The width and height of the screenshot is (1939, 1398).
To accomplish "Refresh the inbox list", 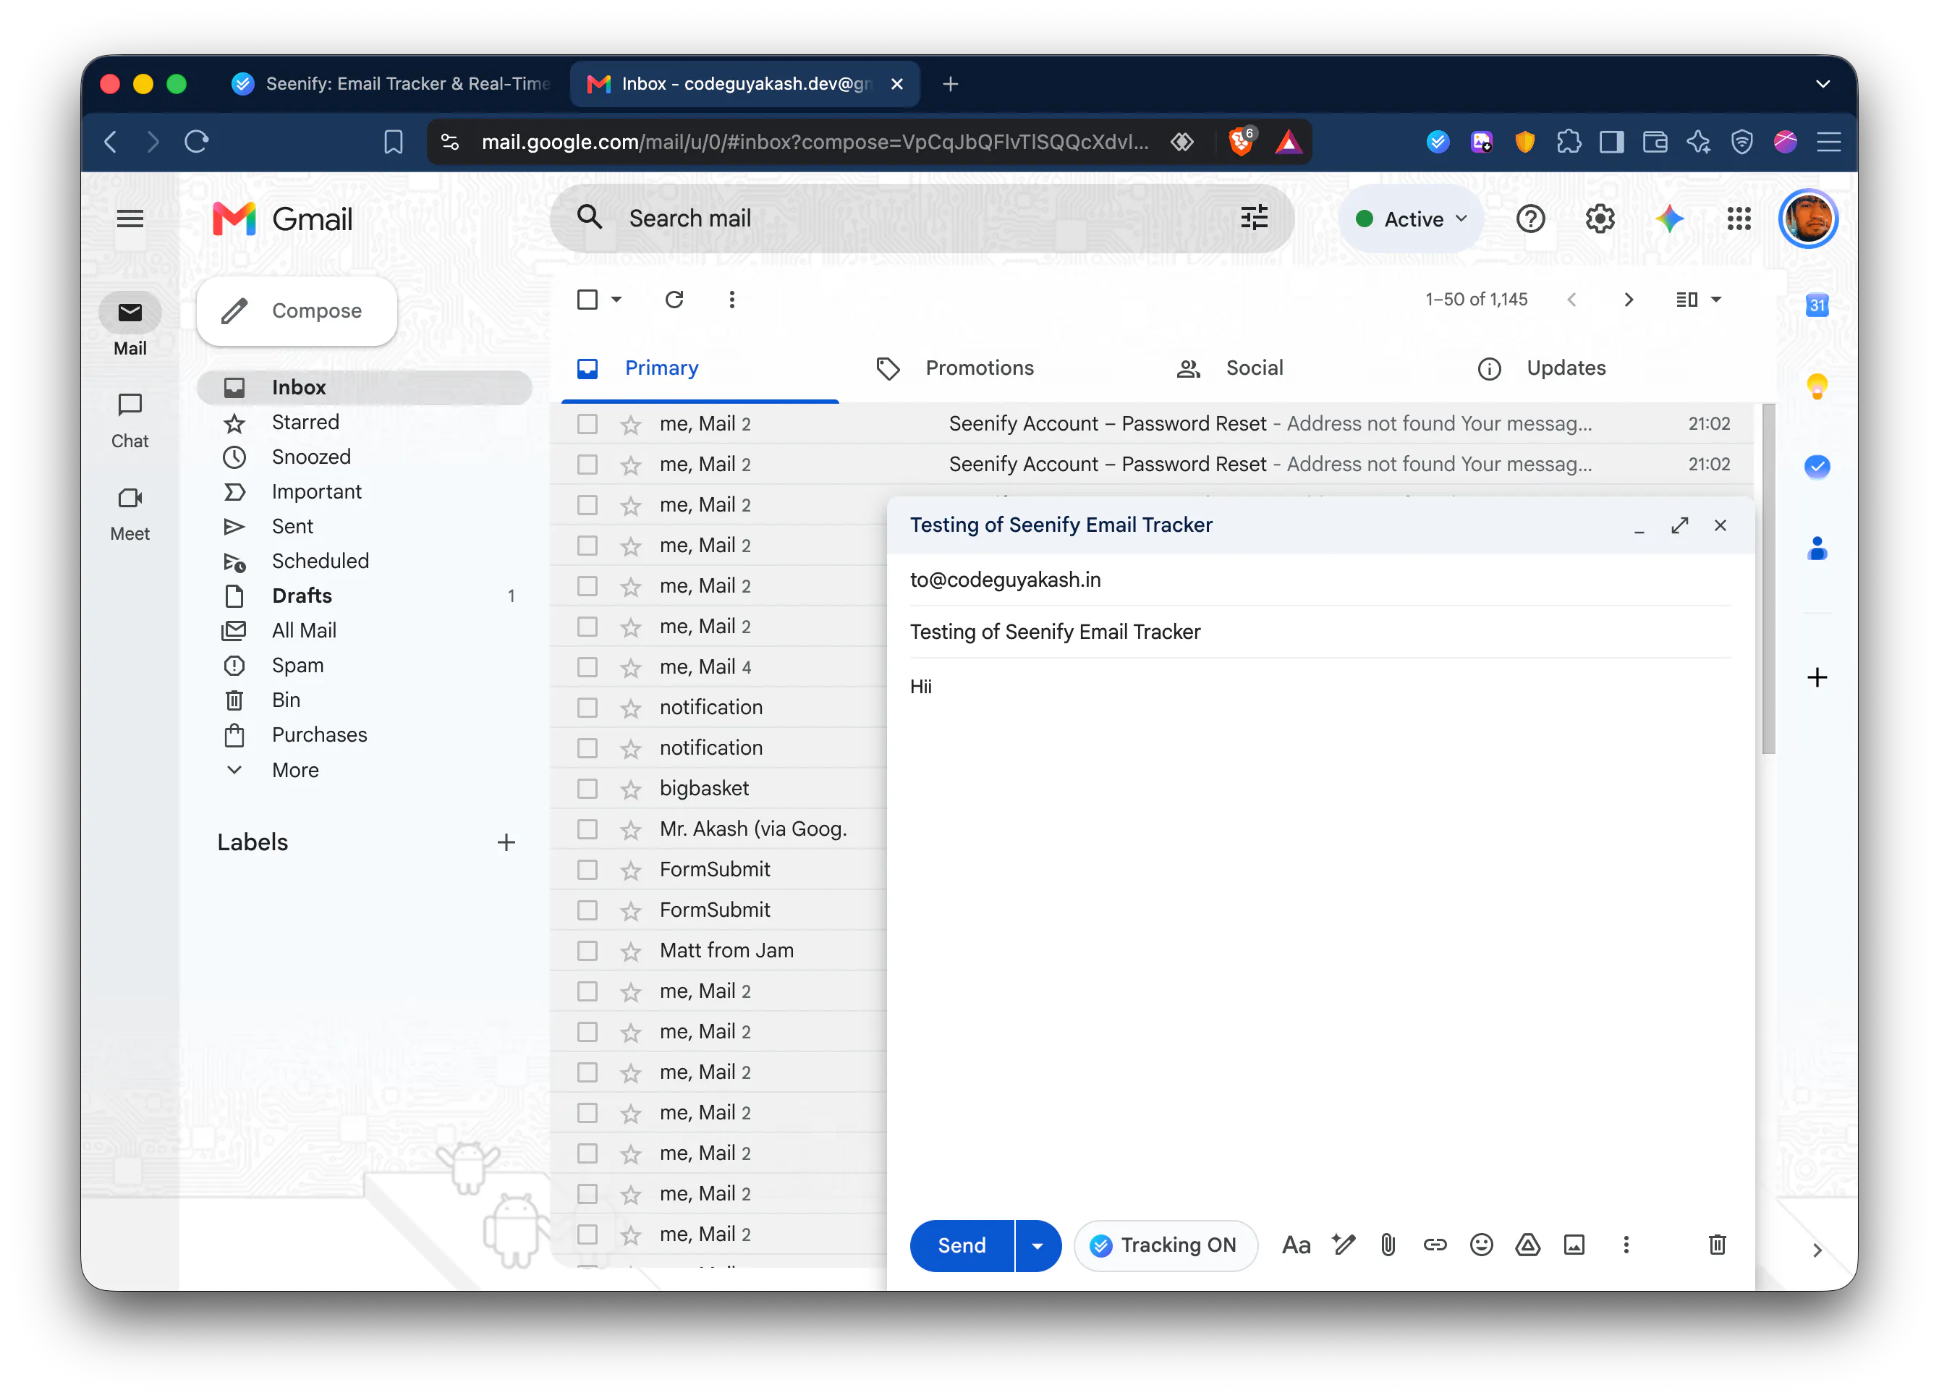I will click(x=674, y=300).
